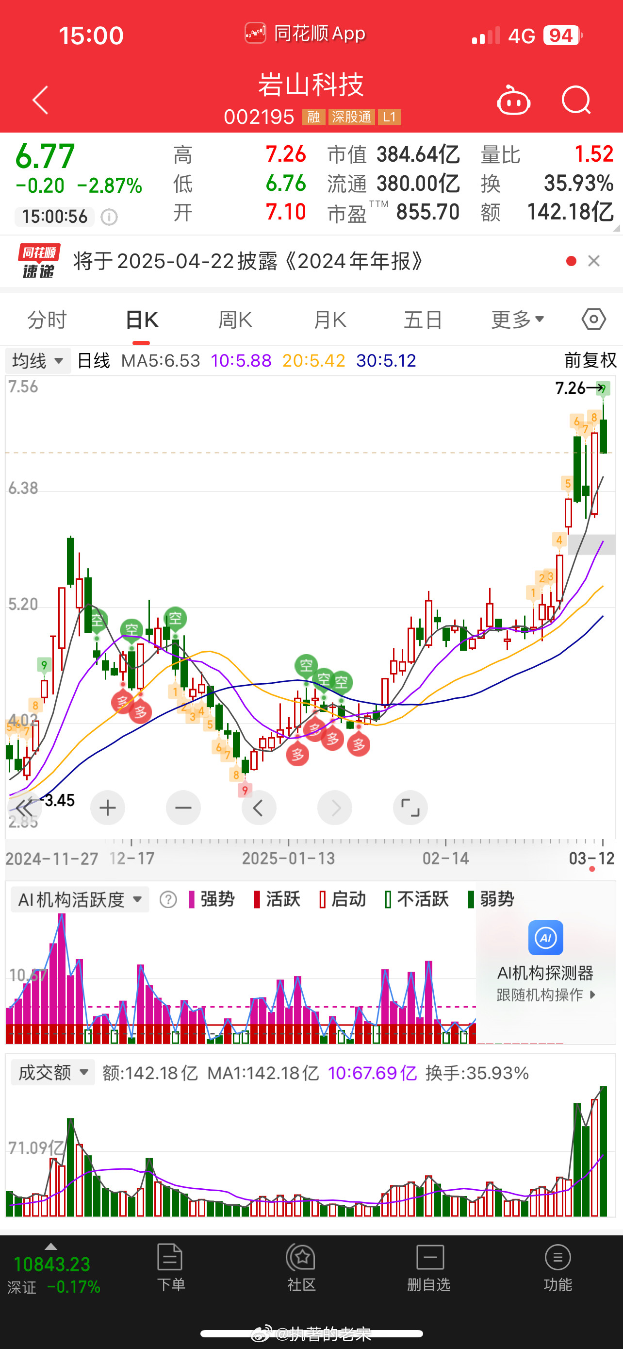Tap the back arrow in the header
This screenshot has width=623, height=1349.
41,100
